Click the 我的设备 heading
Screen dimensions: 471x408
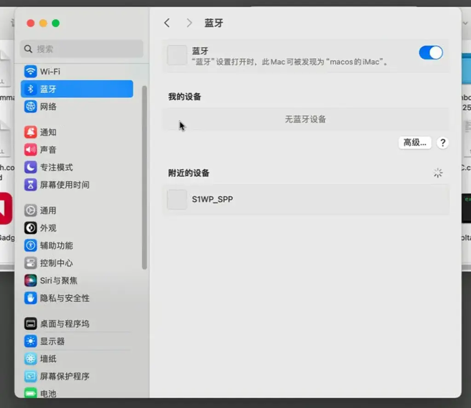coord(184,97)
